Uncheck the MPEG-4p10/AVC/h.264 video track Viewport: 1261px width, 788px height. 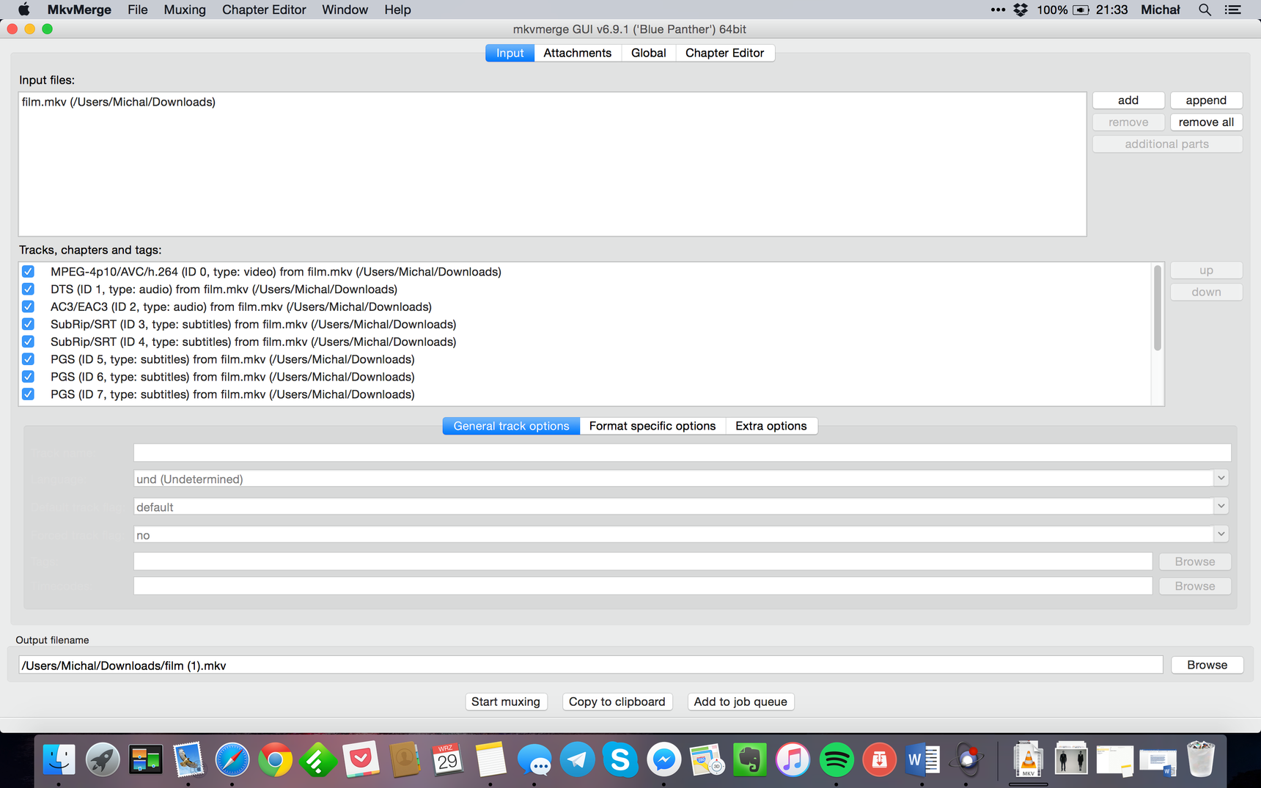coord(28,271)
